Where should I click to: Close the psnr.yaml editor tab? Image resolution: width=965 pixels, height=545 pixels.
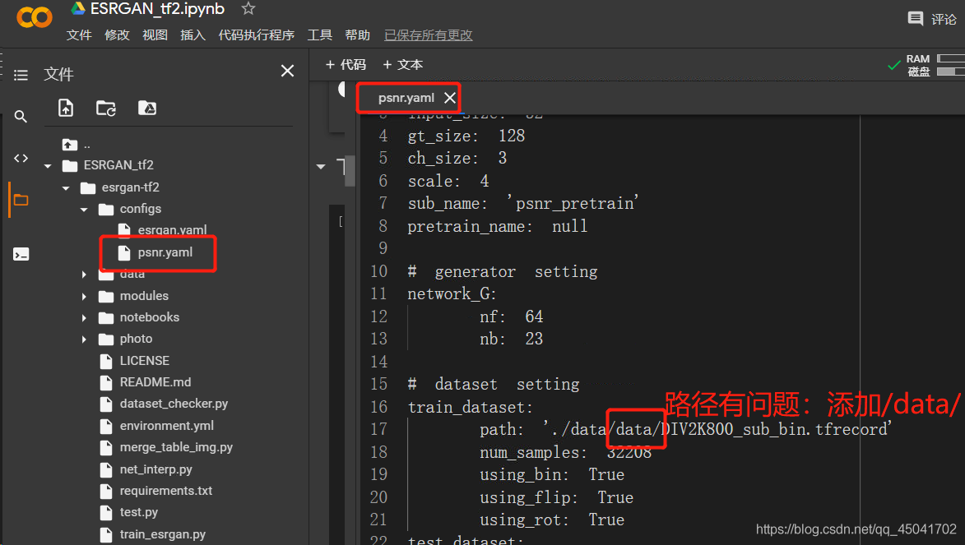point(450,98)
